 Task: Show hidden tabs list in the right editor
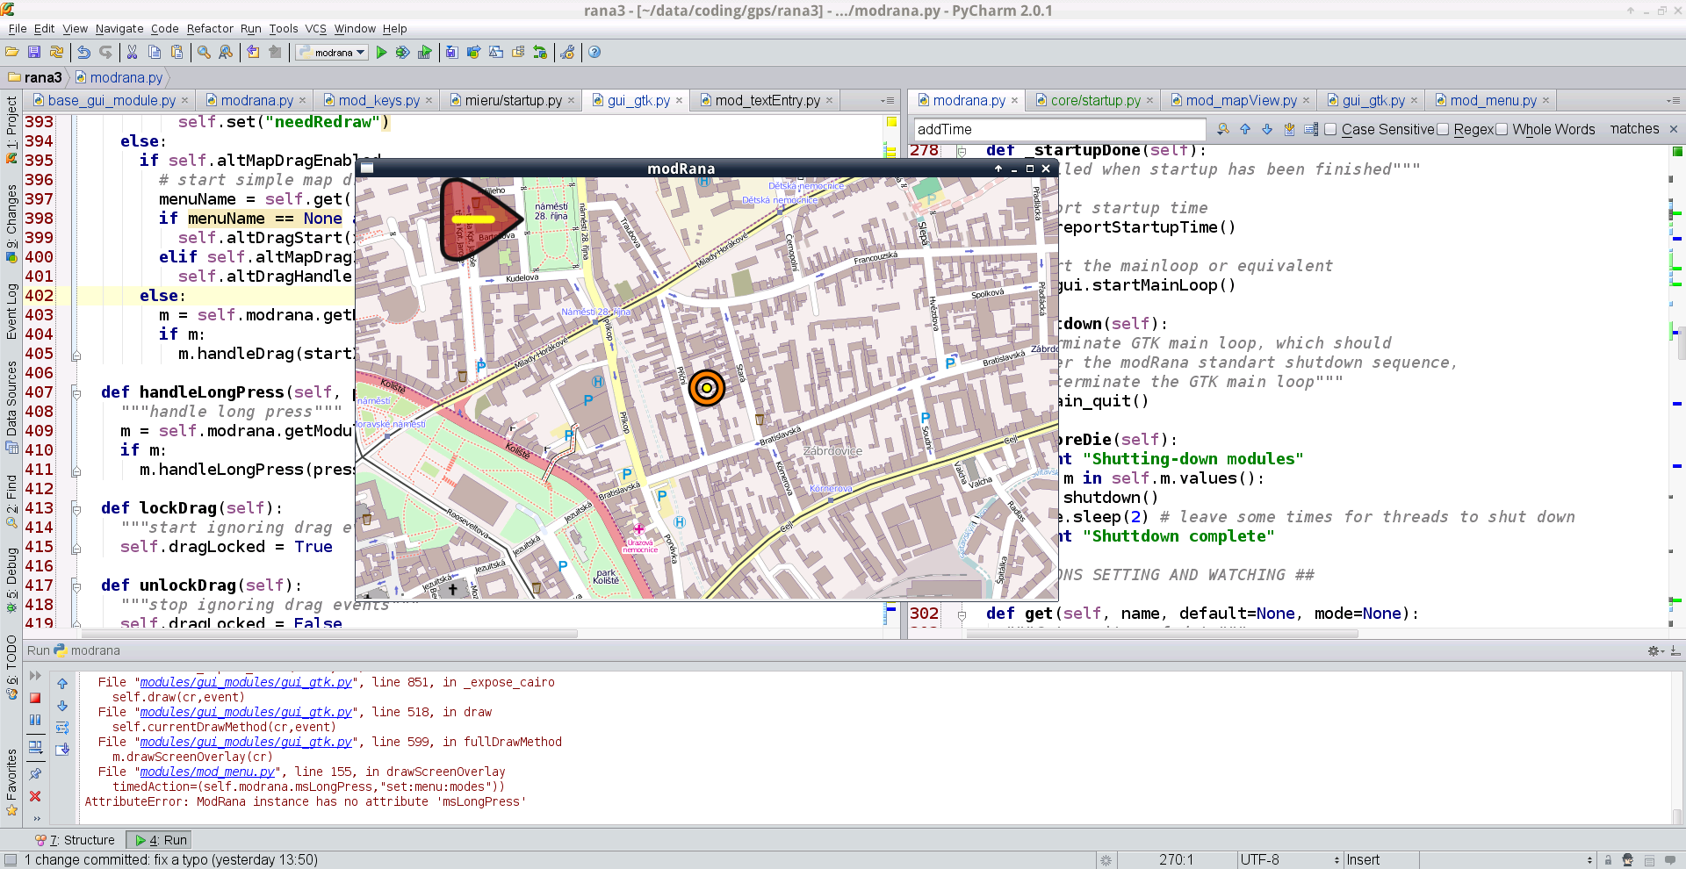point(1673,101)
